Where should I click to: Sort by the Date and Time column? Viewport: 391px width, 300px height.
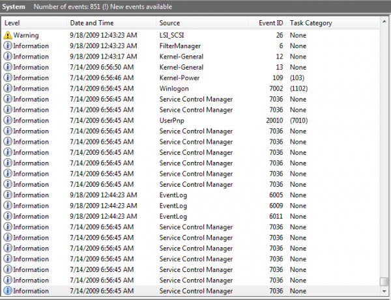[111, 23]
